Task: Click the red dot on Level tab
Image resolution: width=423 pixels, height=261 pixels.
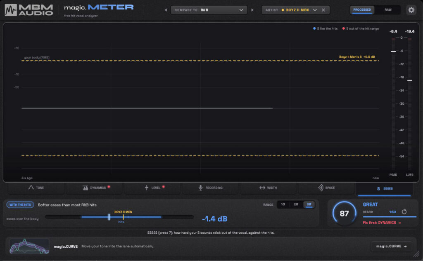Action: [164, 187]
